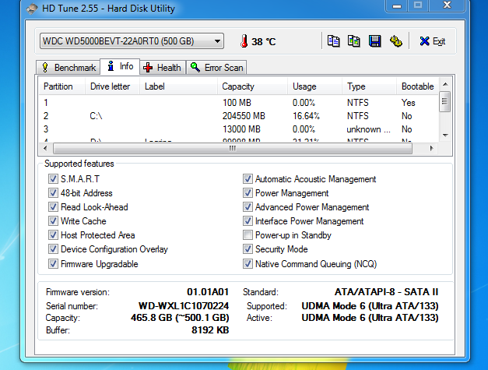Toggle the Power Management checkbox

[248, 192]
